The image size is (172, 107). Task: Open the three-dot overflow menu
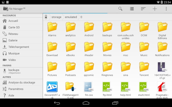click(x=166, y=9)
